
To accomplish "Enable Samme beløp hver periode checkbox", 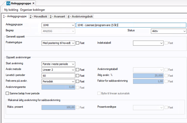I will pyautogui.click(x=7, y=93).
